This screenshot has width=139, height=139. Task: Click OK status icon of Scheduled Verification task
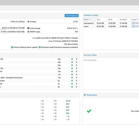72,78
